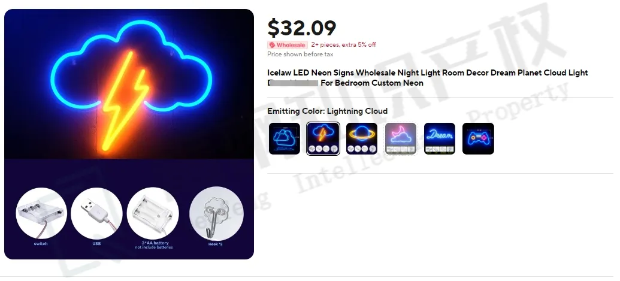Click the switch accessory circle image
The height and width of the screenshot is (281, 620).
coord(41,213)
